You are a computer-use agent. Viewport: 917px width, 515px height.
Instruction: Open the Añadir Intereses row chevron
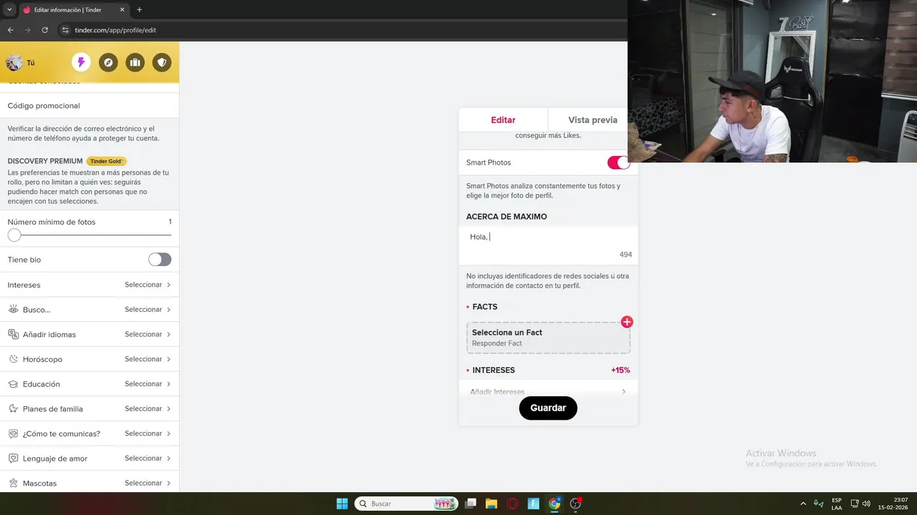[x=624, y=392]
